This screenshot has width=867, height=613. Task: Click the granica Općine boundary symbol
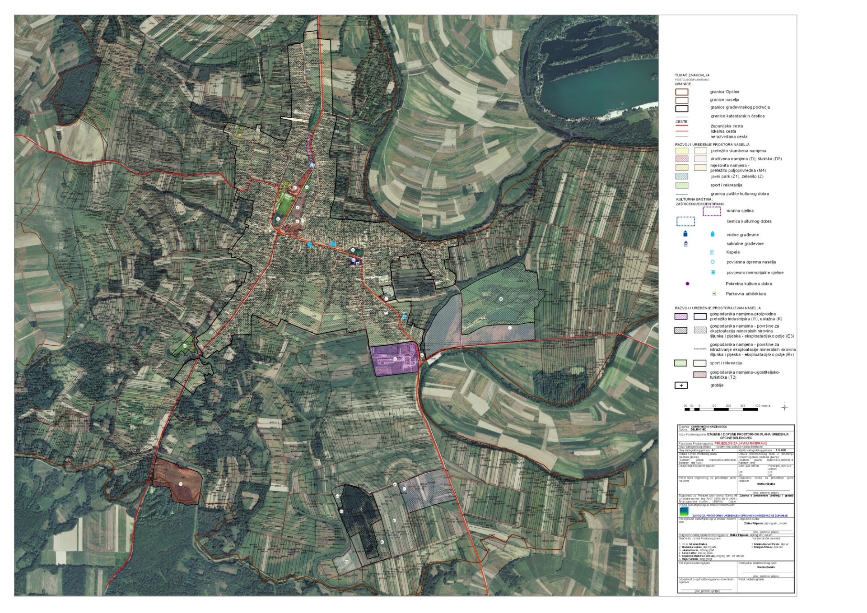coord(681,92)
